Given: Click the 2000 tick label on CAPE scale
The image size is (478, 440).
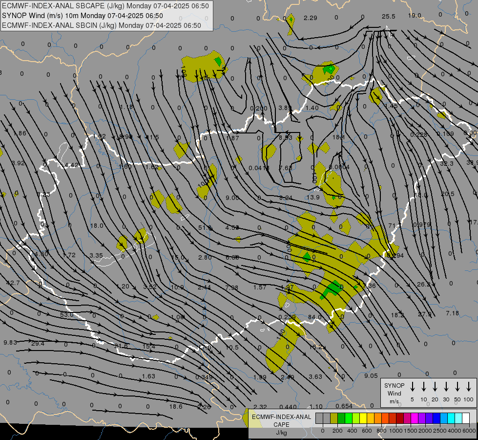Looking at the screenshot, I should coord(425,431).
